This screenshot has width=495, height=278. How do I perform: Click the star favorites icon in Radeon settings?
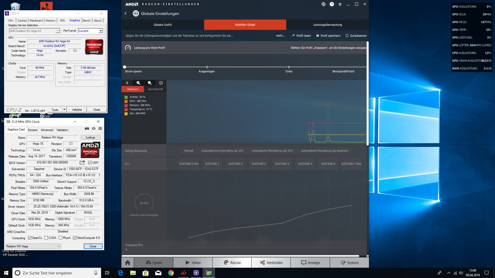[340, 4]
